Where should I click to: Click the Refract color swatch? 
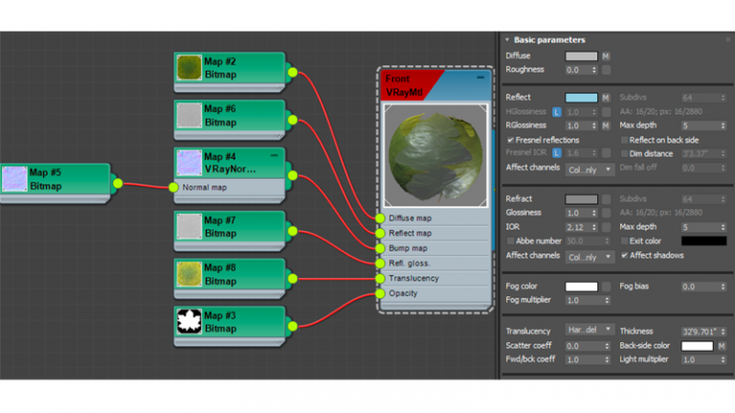coord(581,199)
